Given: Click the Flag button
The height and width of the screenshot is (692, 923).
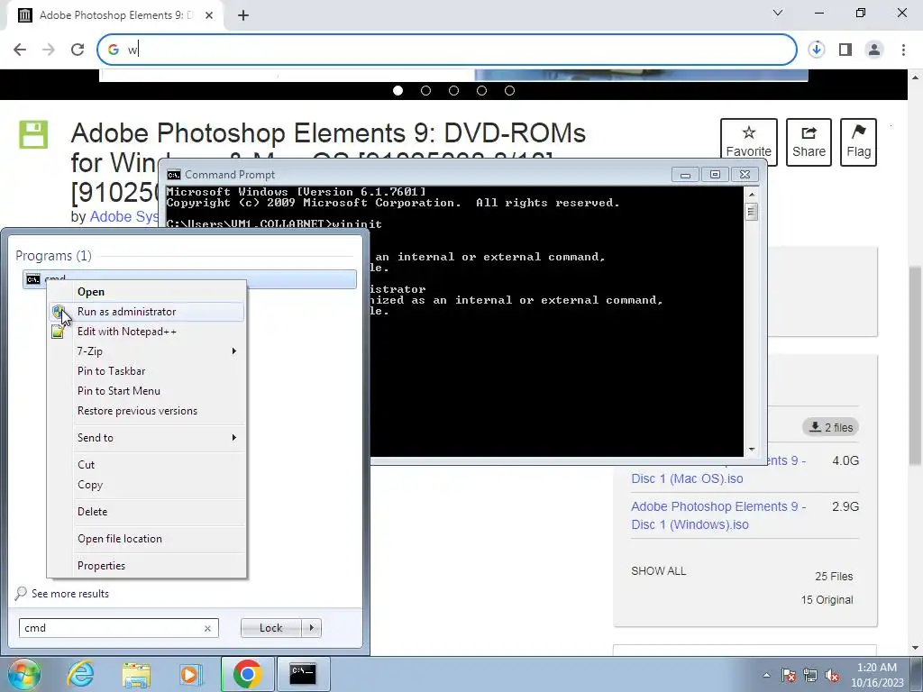Looking at the screenshot, I should pos(858,141).
